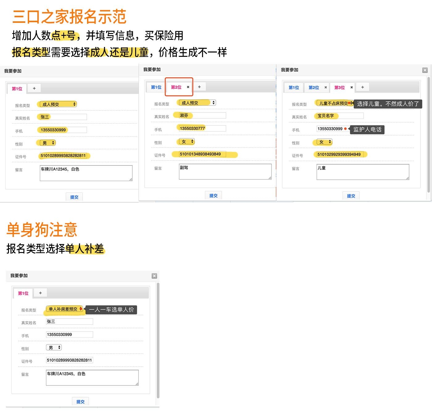Click + tab in 单人补房差预交 dialog
This screenshot has height=413, width=432.
(x=40, y=293)
